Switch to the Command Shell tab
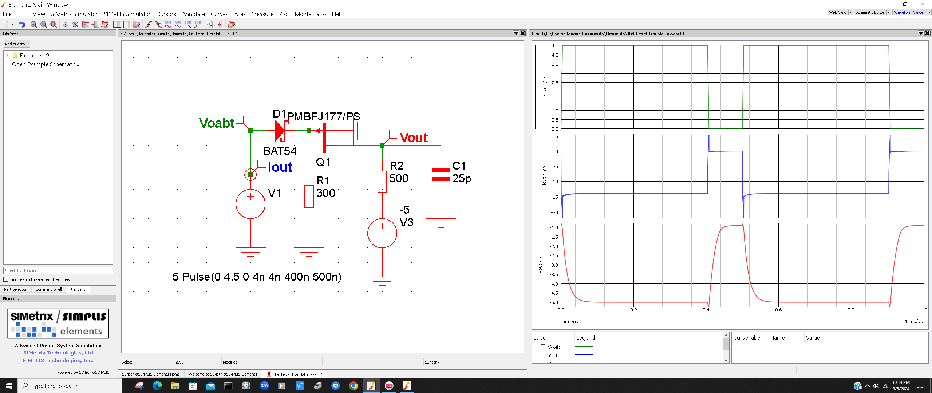932x393 pixels. (x=48, y=289)
